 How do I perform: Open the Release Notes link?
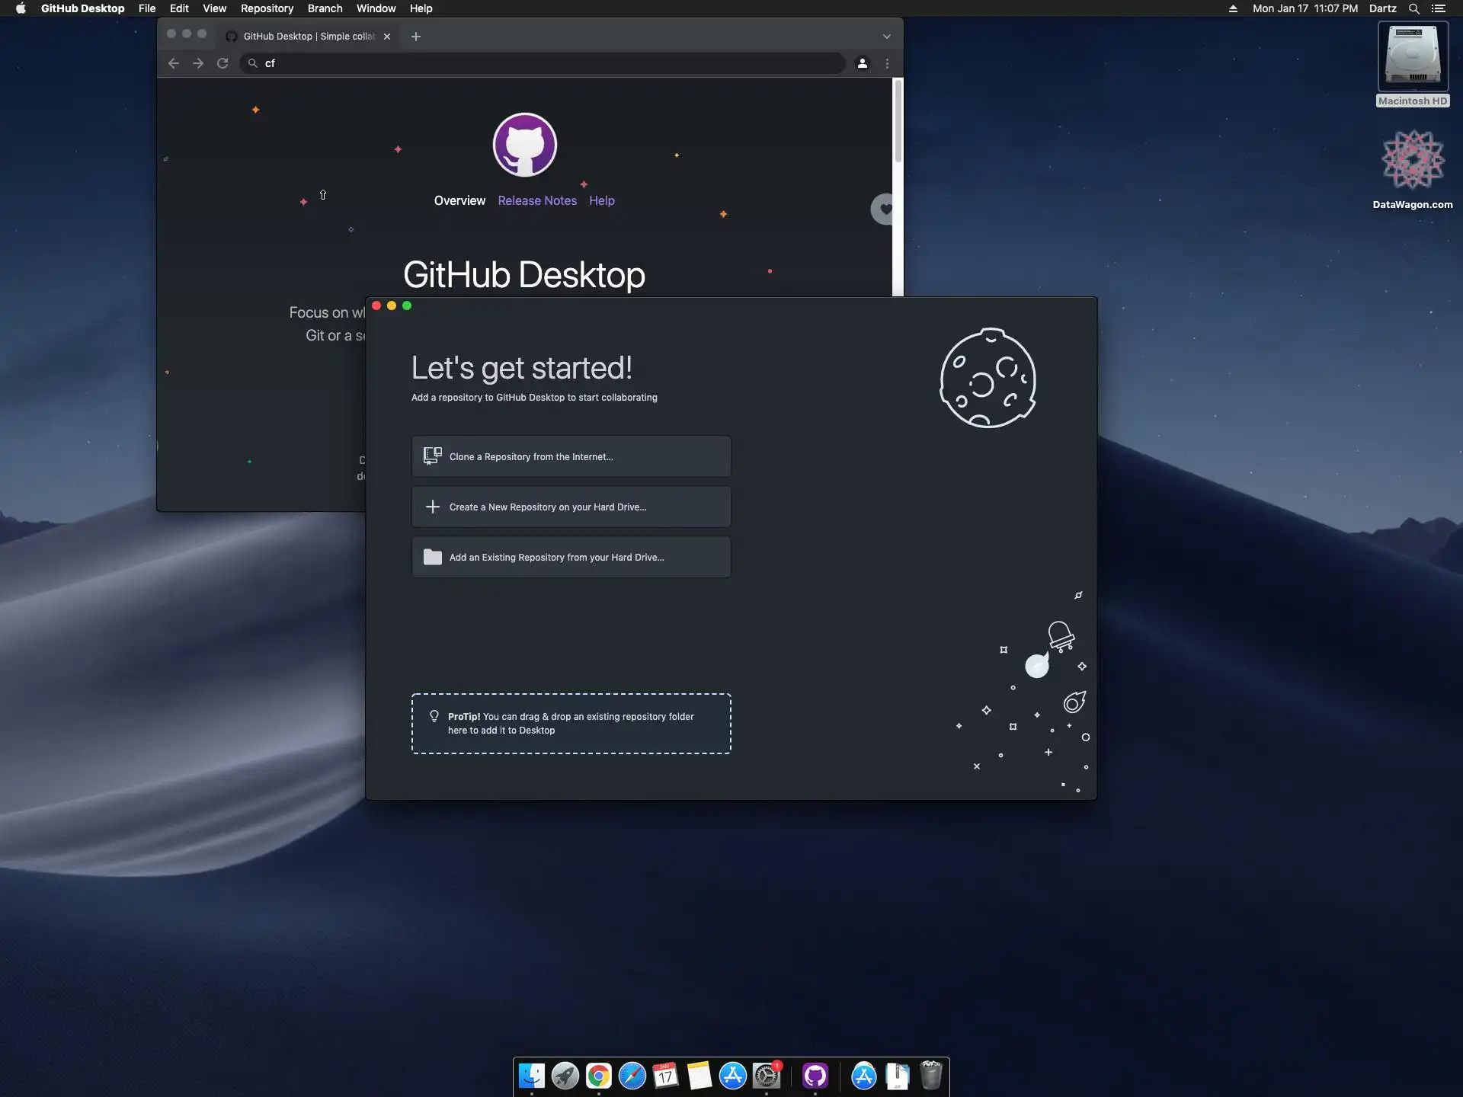pyautogui.click(x=537, y=200)
